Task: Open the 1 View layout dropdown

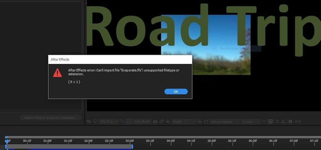Action: [251, 121]
